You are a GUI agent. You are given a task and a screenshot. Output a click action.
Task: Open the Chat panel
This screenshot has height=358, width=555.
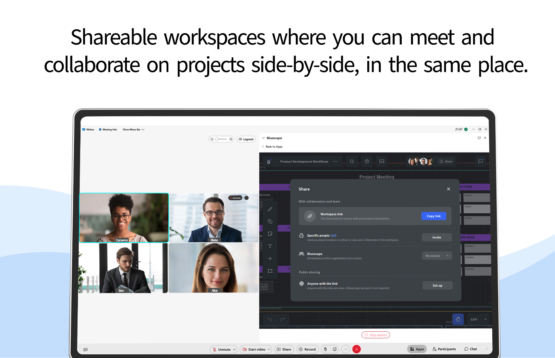click(471, 349)
